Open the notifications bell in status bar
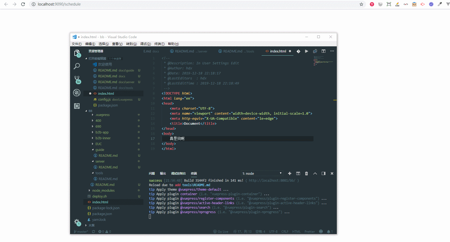The width and height of the screenshot is (450, 242). coord(330,232)
